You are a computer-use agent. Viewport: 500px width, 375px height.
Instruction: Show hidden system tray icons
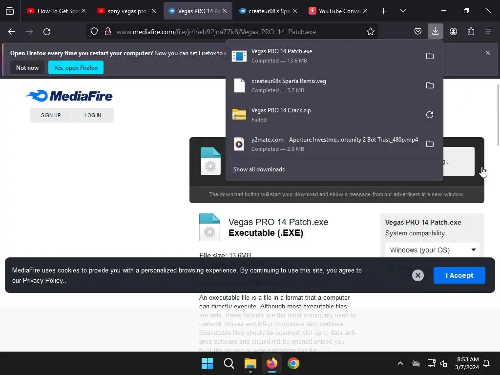coord(400,363)
